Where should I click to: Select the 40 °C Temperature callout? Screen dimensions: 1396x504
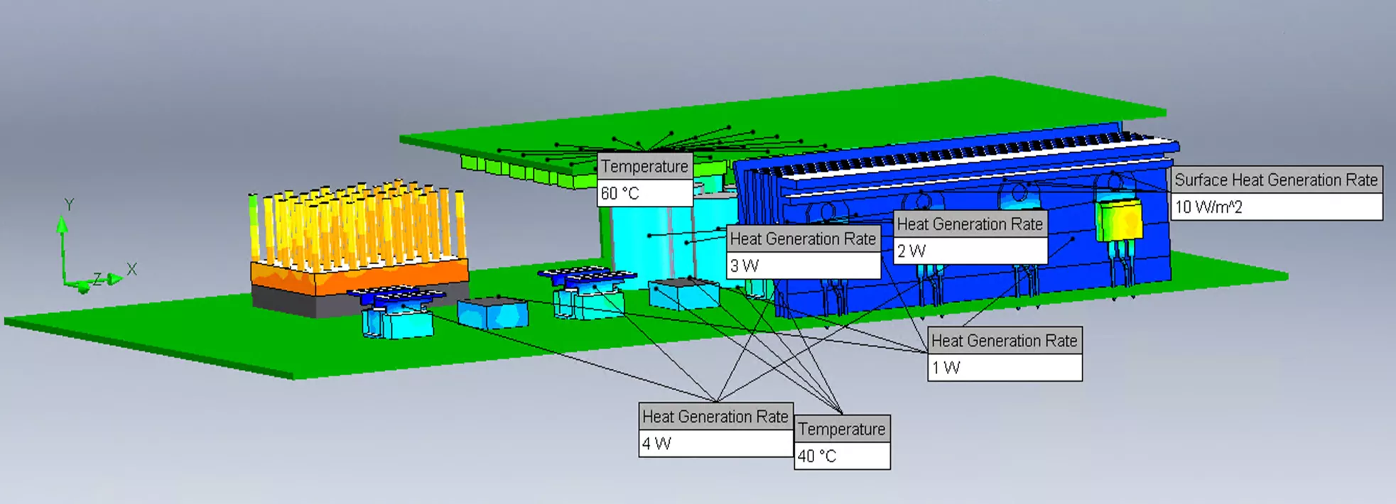pos(842,442)
